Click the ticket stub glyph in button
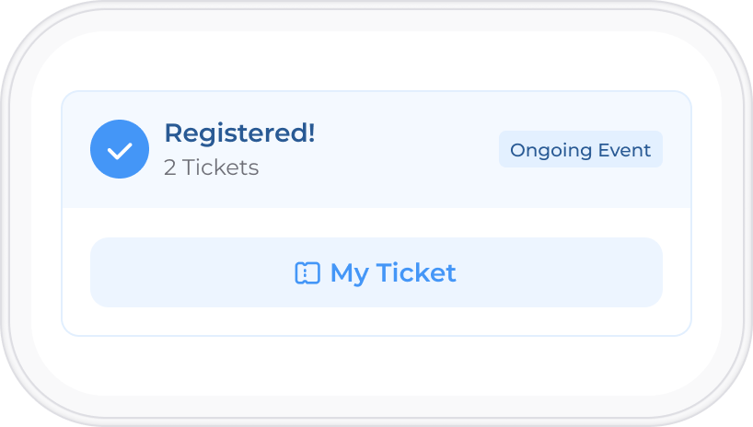 pyautogui.click(x=307, y=272)
